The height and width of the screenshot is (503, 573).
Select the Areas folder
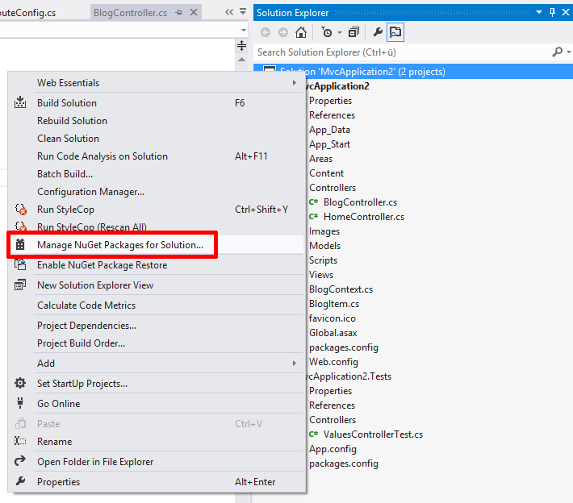pos(321,159)
